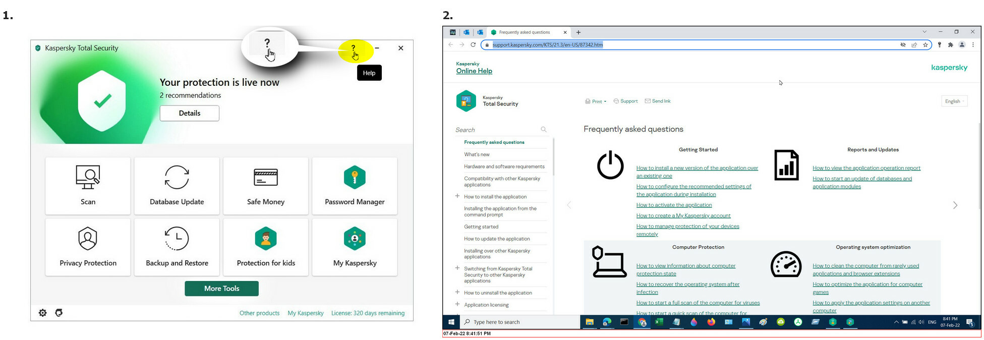Image resolution: width=984 pixels, height=340 pixels.
Task: Open the Other products link
Action: 259,313
